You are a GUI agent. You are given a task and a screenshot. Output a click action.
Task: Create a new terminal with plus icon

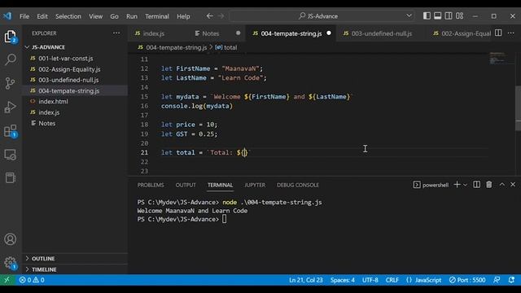pyautogui.click(x=458, y=185)
